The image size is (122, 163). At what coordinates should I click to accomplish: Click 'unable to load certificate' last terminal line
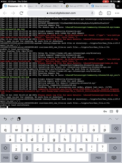click(15, 105)
